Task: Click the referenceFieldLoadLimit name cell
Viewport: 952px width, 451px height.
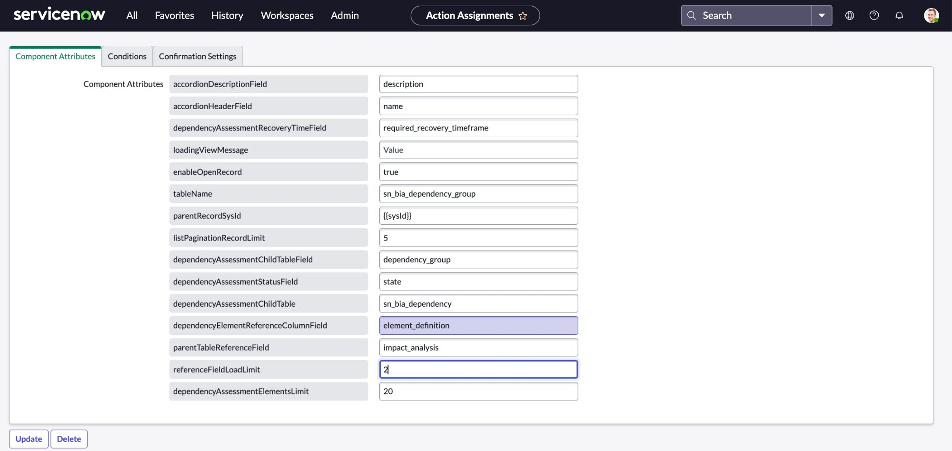Action: [x=268, y=369]
